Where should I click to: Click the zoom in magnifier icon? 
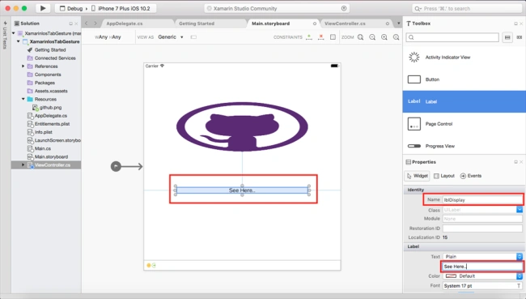384,37
